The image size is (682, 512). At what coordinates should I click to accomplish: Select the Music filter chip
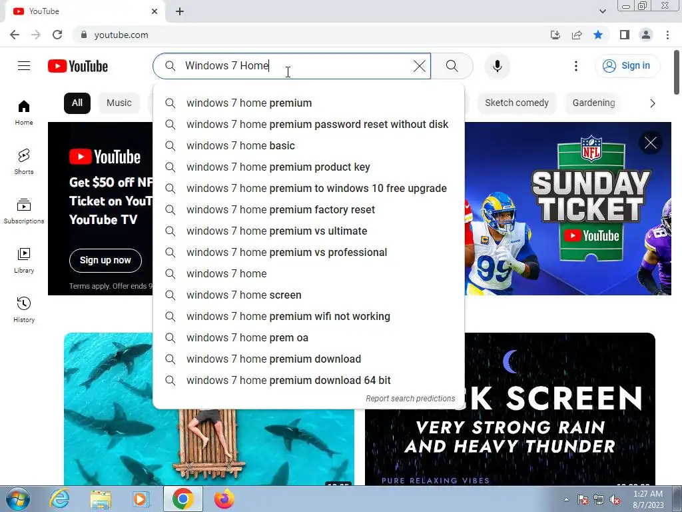click(119, 103)
